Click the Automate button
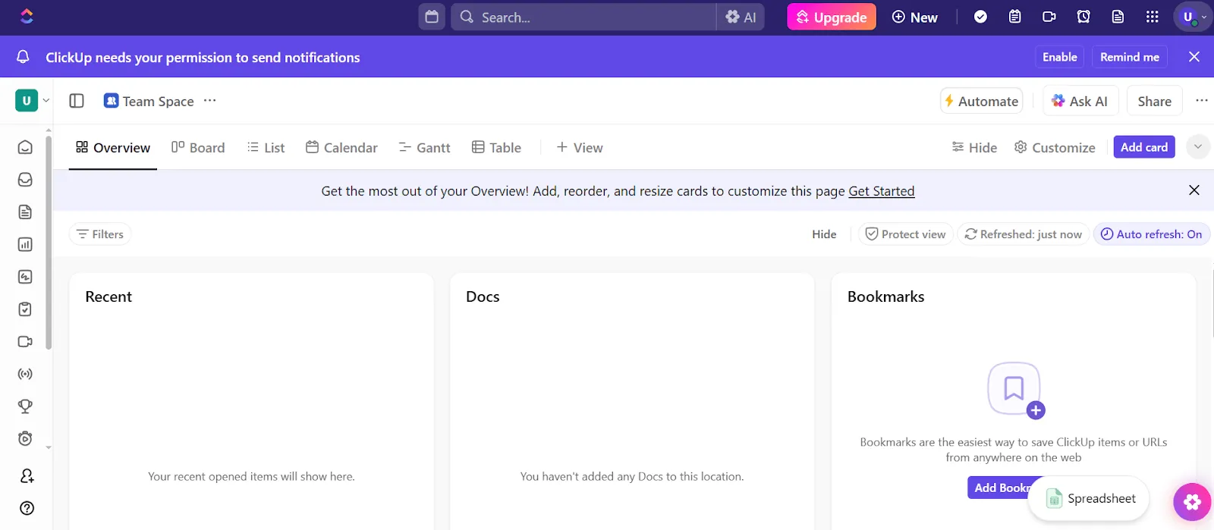 (981, 101)
